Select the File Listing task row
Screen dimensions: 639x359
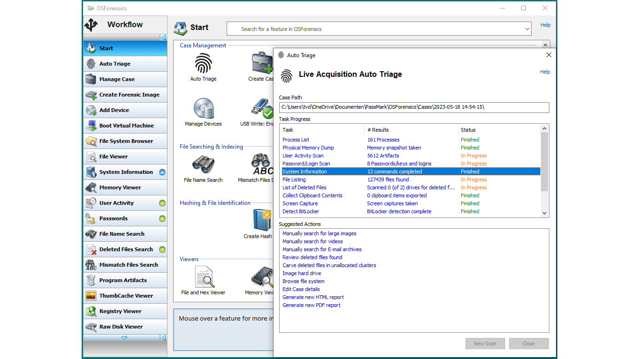411,179
